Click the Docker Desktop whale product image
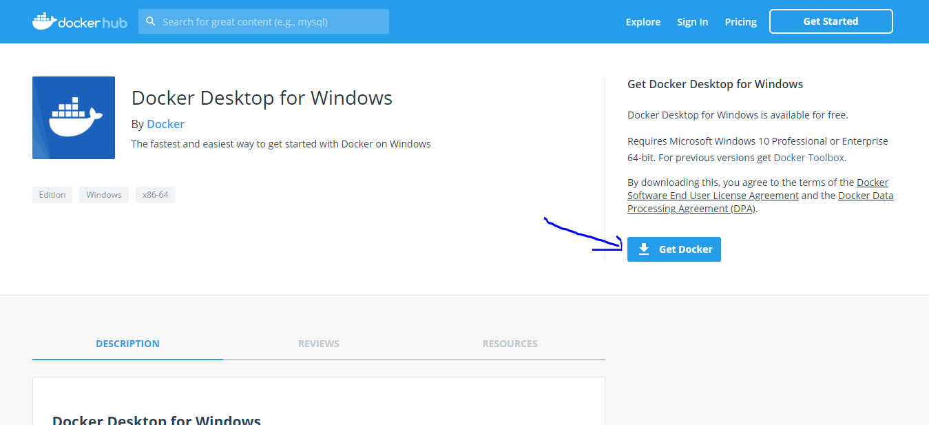 74,118
